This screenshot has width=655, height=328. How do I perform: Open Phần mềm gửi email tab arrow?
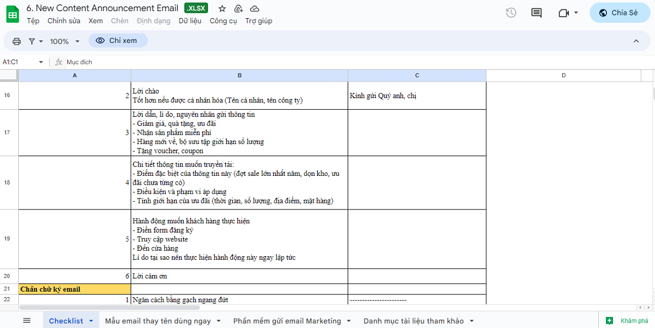click(x=349, y=321)
